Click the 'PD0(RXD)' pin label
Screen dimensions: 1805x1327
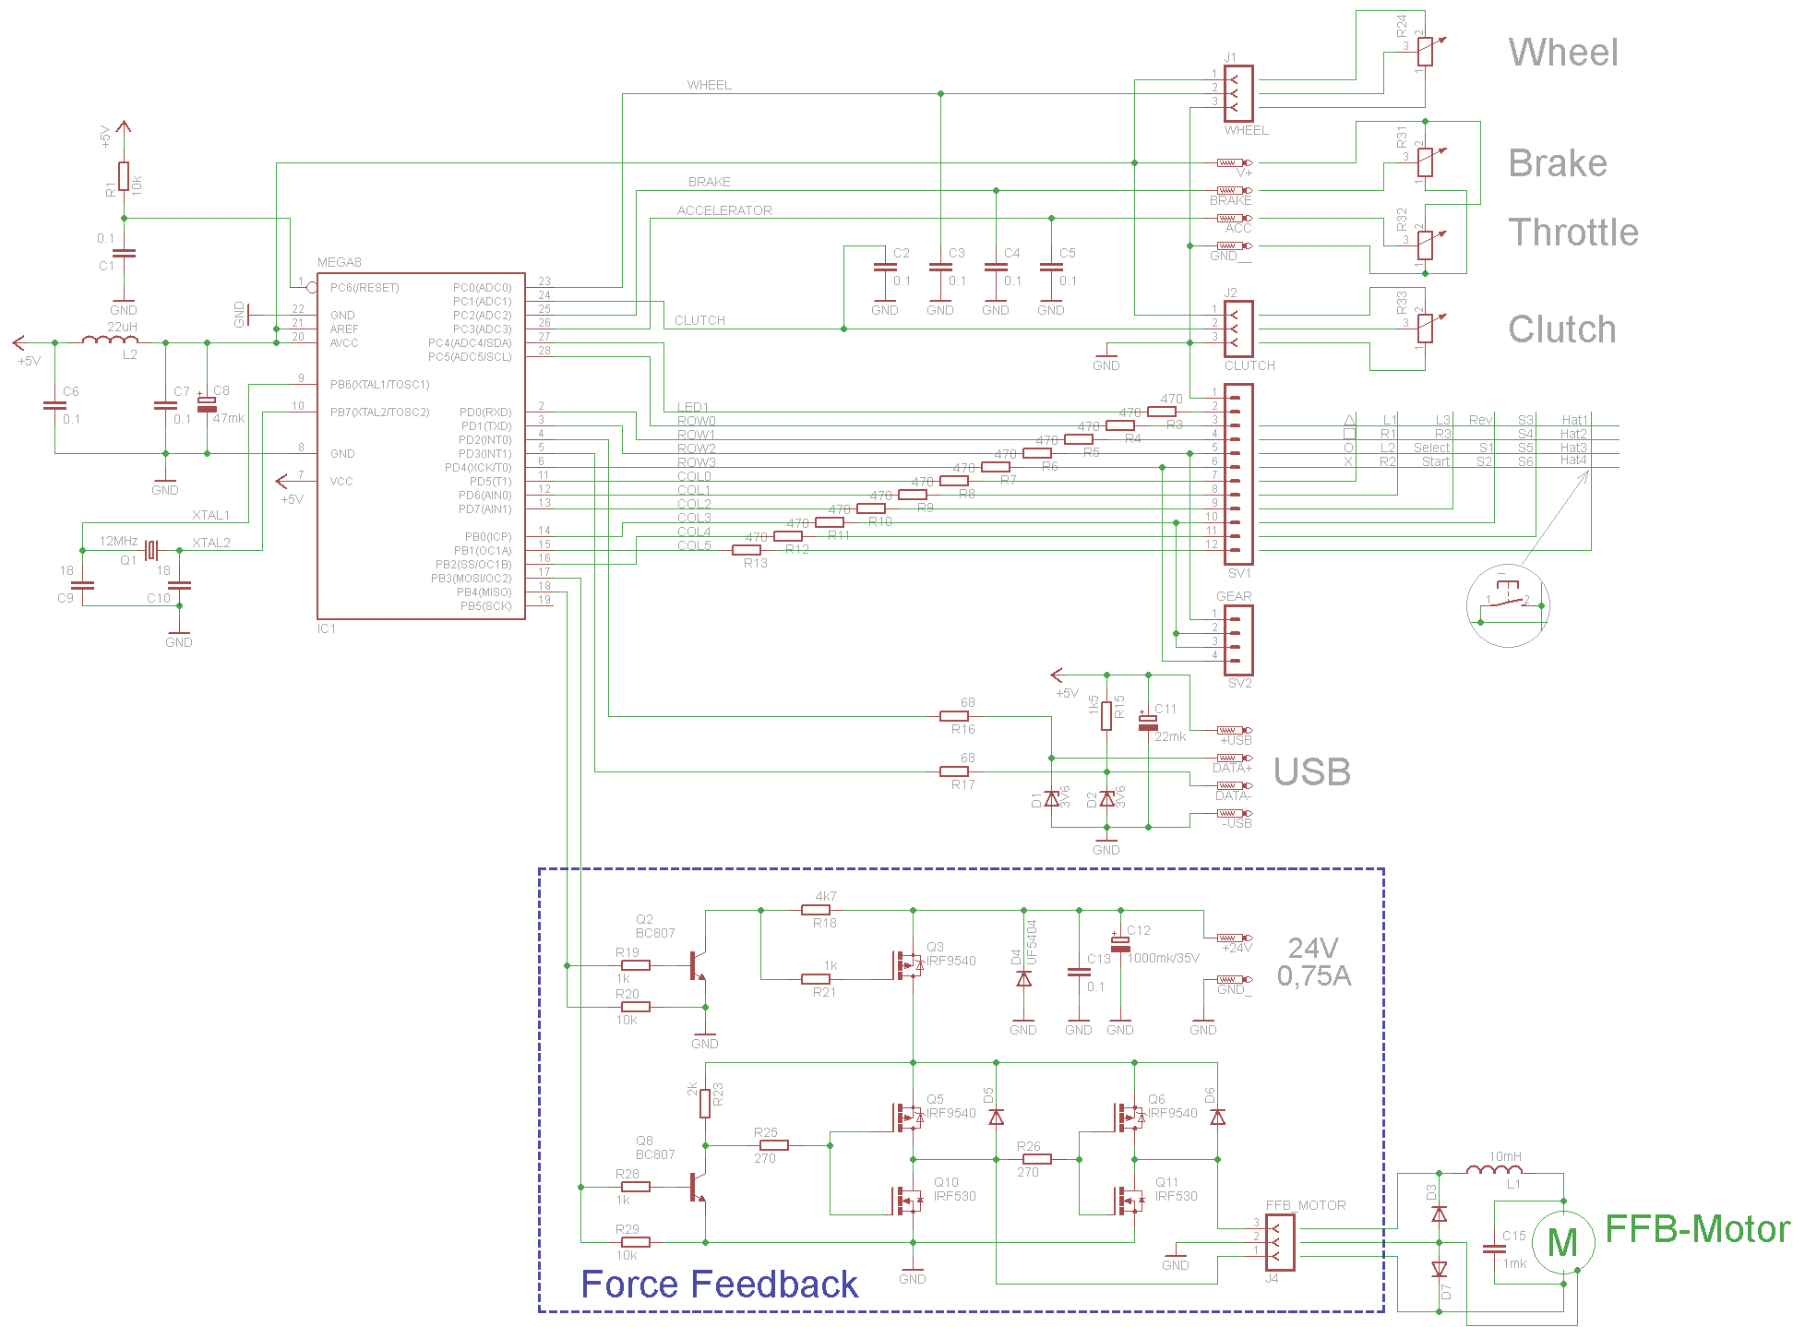click(485, 412)
